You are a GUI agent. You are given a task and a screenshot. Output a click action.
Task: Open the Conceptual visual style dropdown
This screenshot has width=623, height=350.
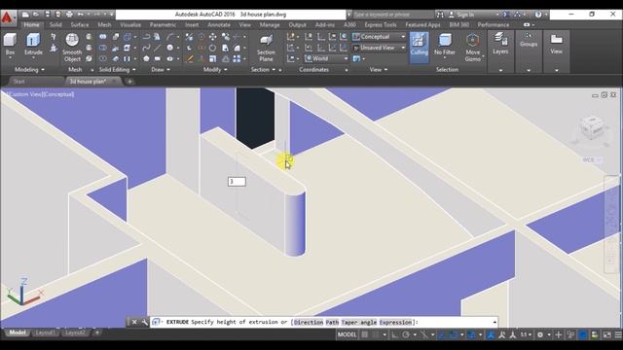click(x=379, y=37)
